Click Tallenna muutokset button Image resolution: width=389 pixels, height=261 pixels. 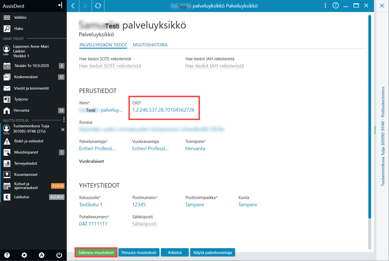[96, 253]
